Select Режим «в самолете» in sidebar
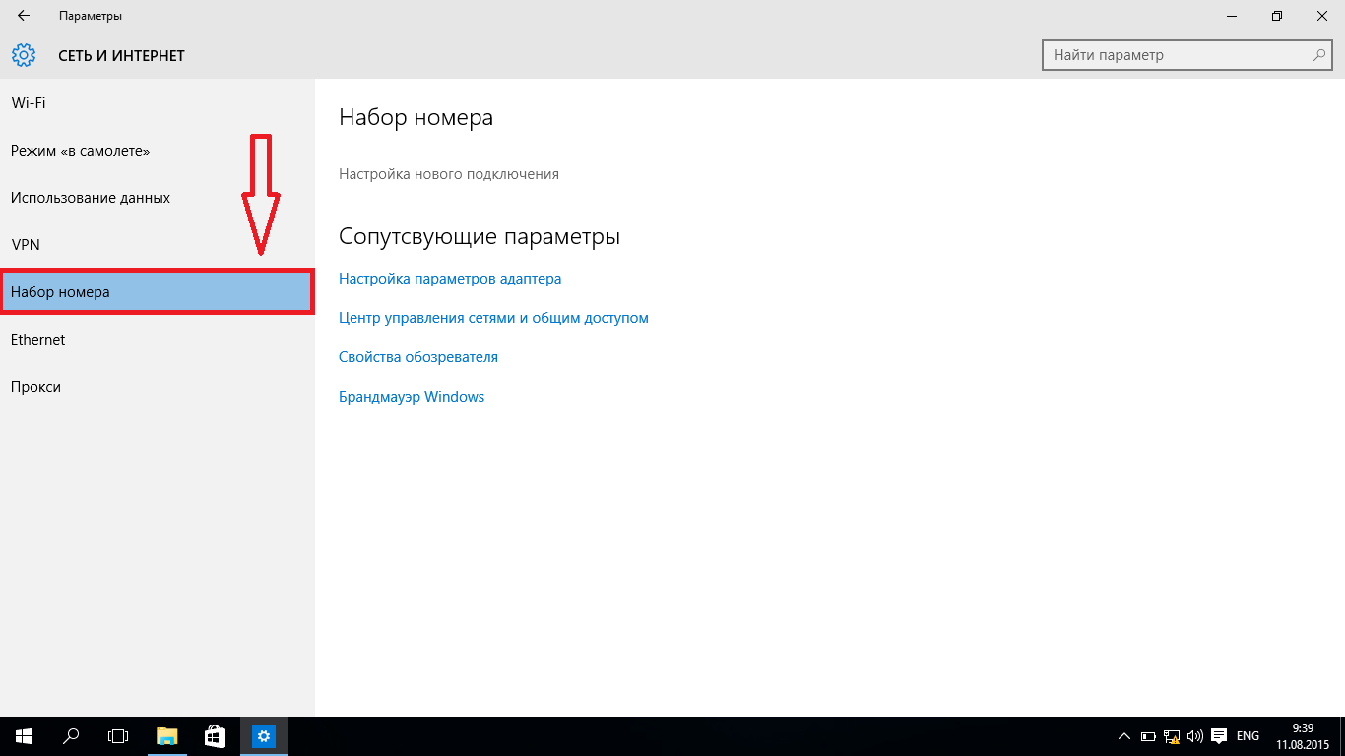Viewport: 1345px width, 756px height. 158,151
